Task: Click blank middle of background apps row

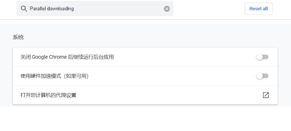Action: pos(183,57)
